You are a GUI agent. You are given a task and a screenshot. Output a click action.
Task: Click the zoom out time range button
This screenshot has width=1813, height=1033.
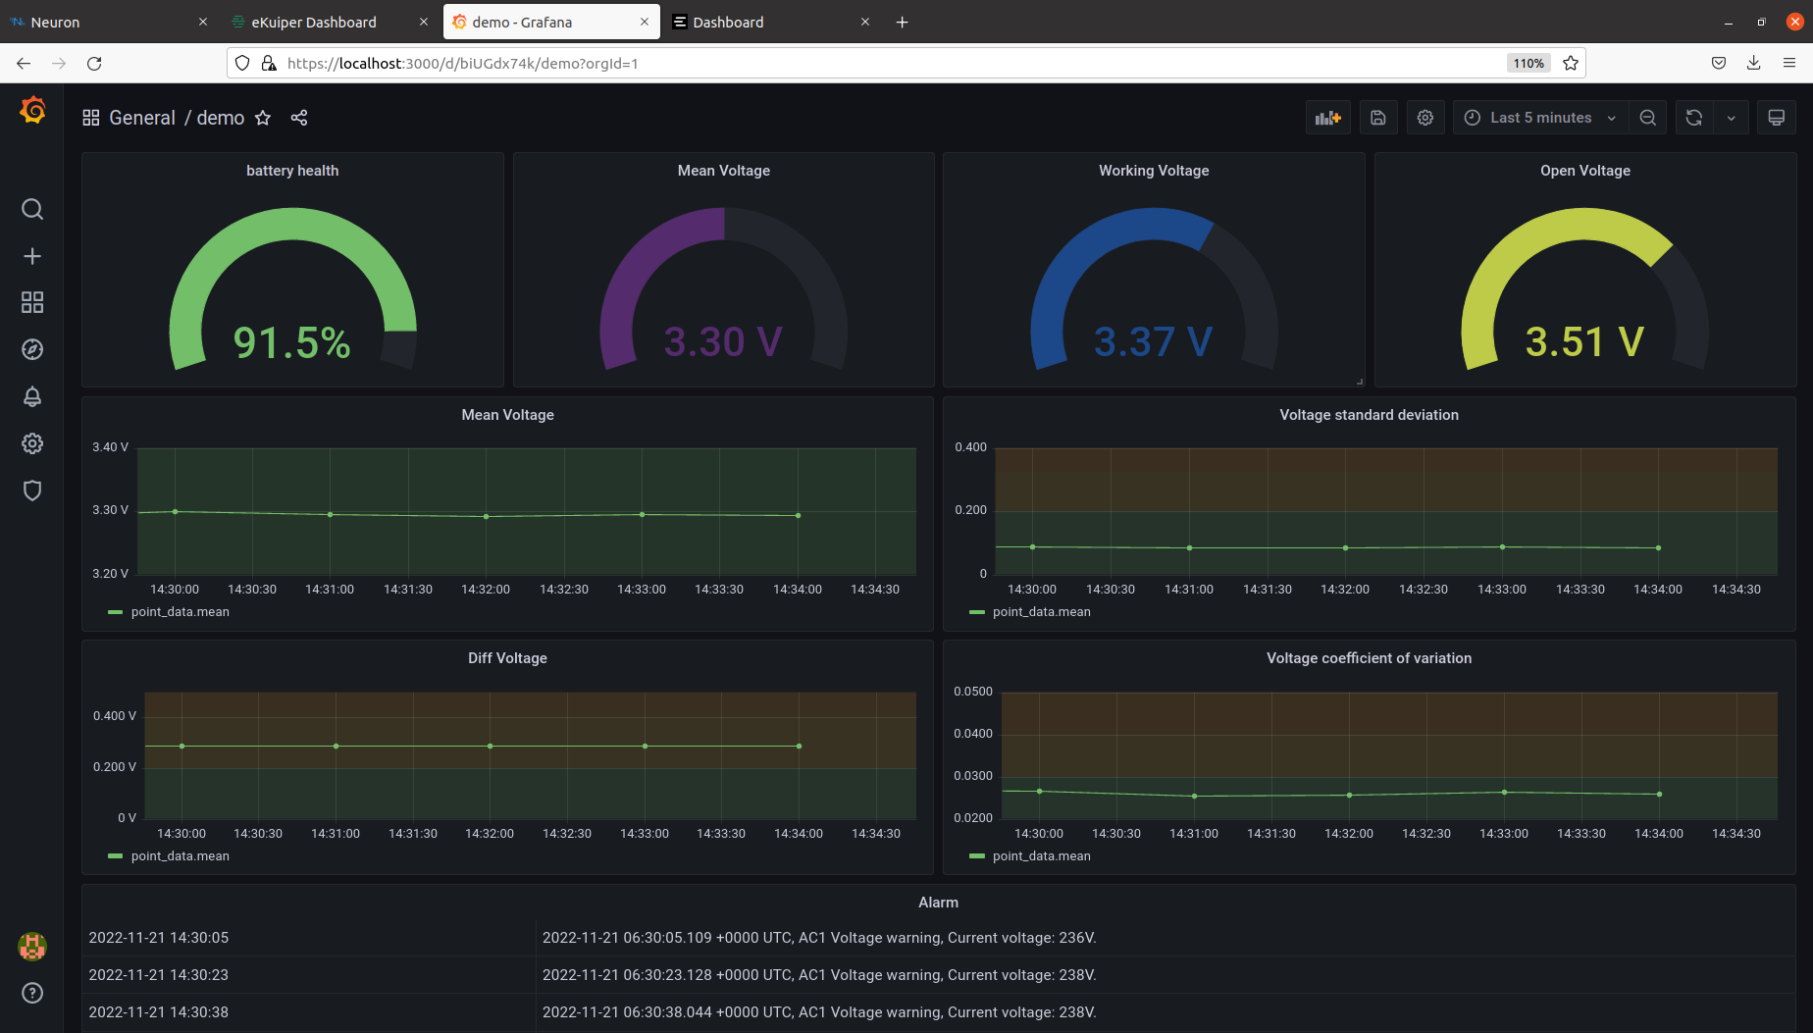[1648, 118]
